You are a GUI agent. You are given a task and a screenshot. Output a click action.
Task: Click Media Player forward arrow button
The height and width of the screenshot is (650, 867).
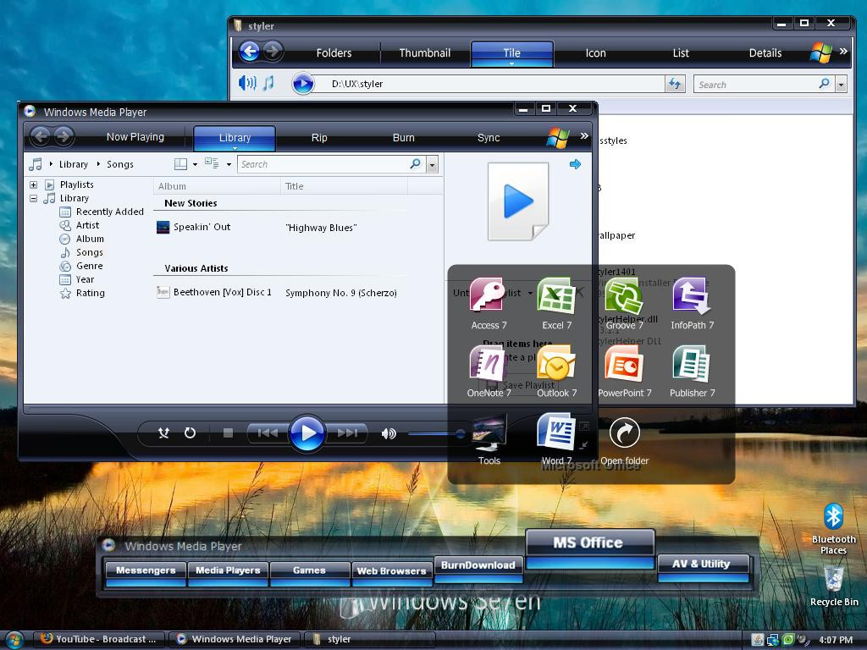pyautogui.click(x=64, y=136)
